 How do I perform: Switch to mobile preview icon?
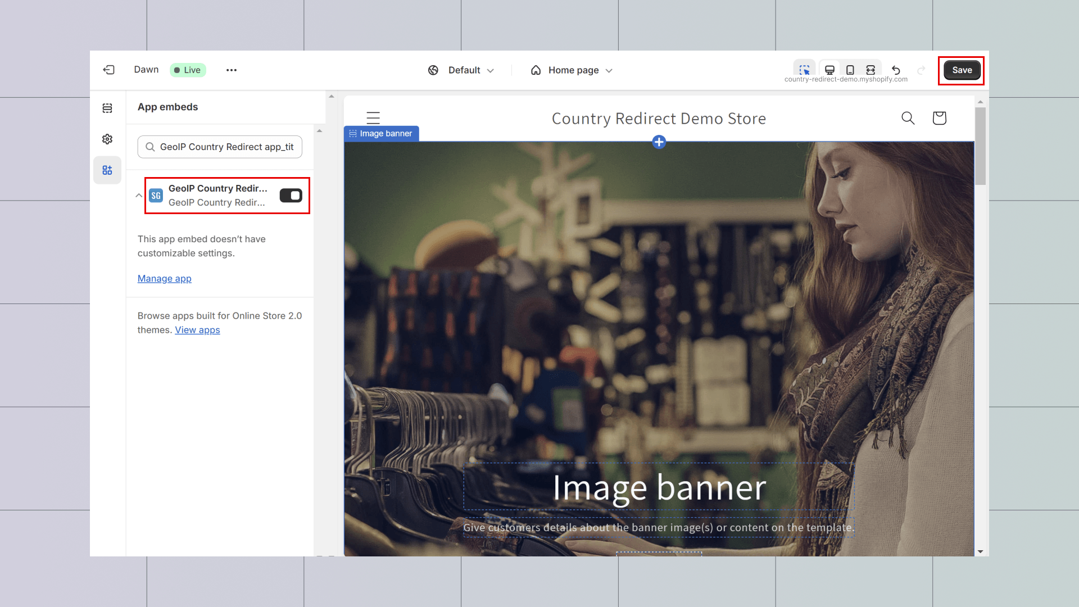click(850, 70)
